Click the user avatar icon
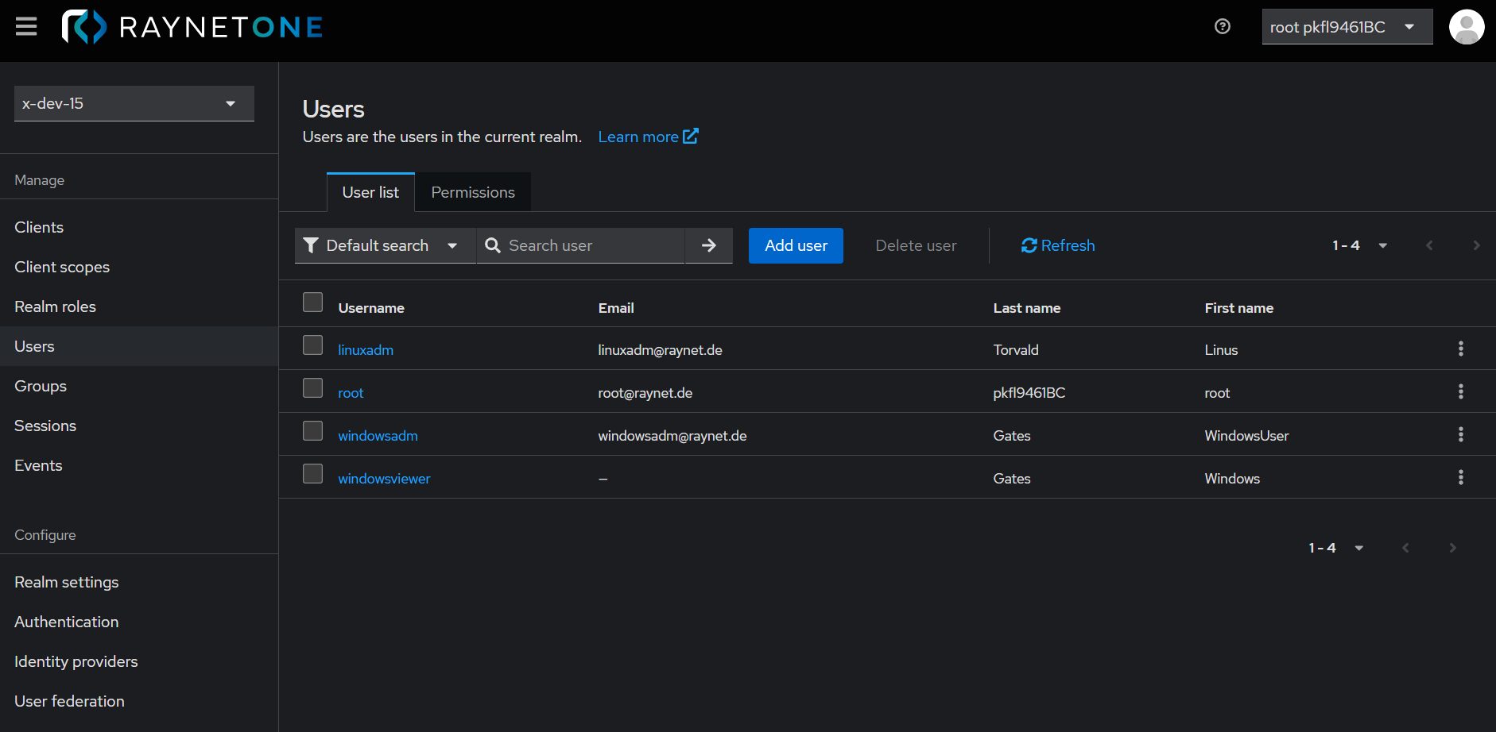Image resolution: width=1496 pixels, height=732 pixels. pyautogui.click(x=1466, y=27)
